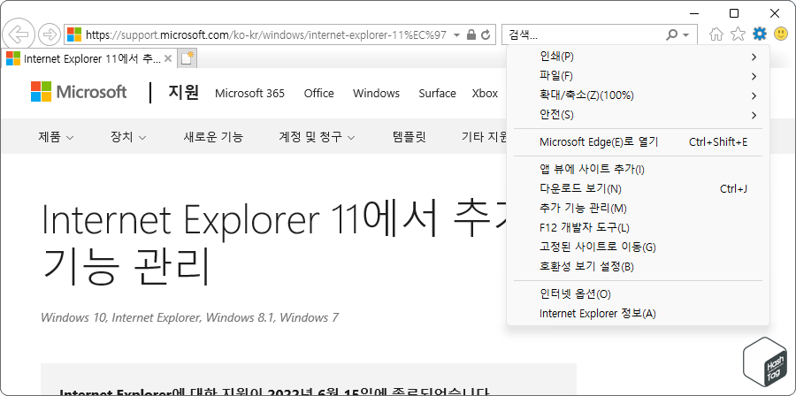Expand the 제품 dropdown
796x396 pixels.
click(x=56, y=136)
